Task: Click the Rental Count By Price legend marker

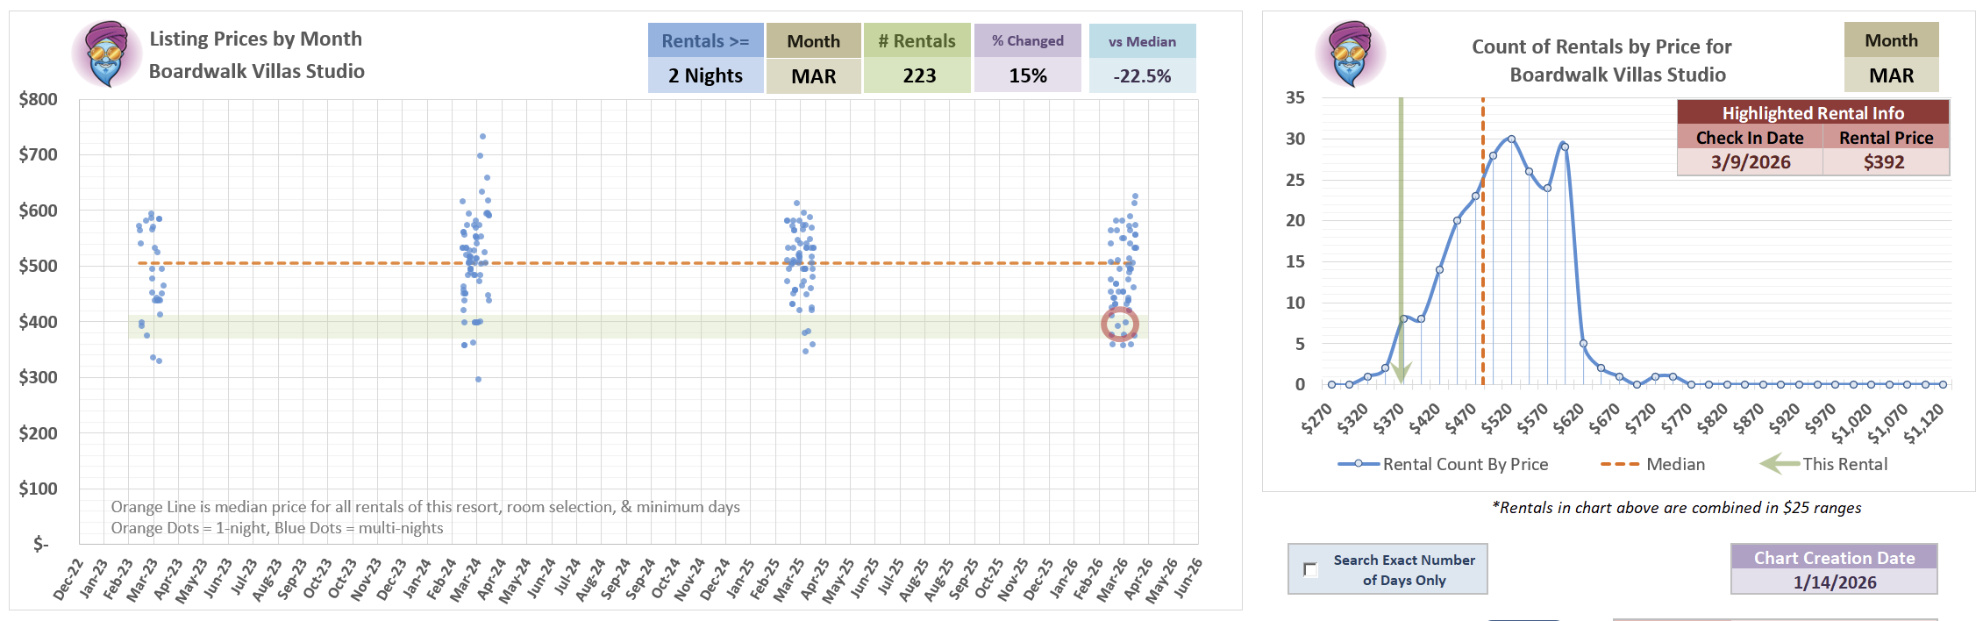Action: [1358, 464]
